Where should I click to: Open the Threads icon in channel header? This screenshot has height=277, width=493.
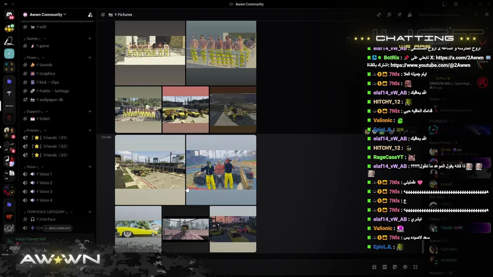[379, 15]
